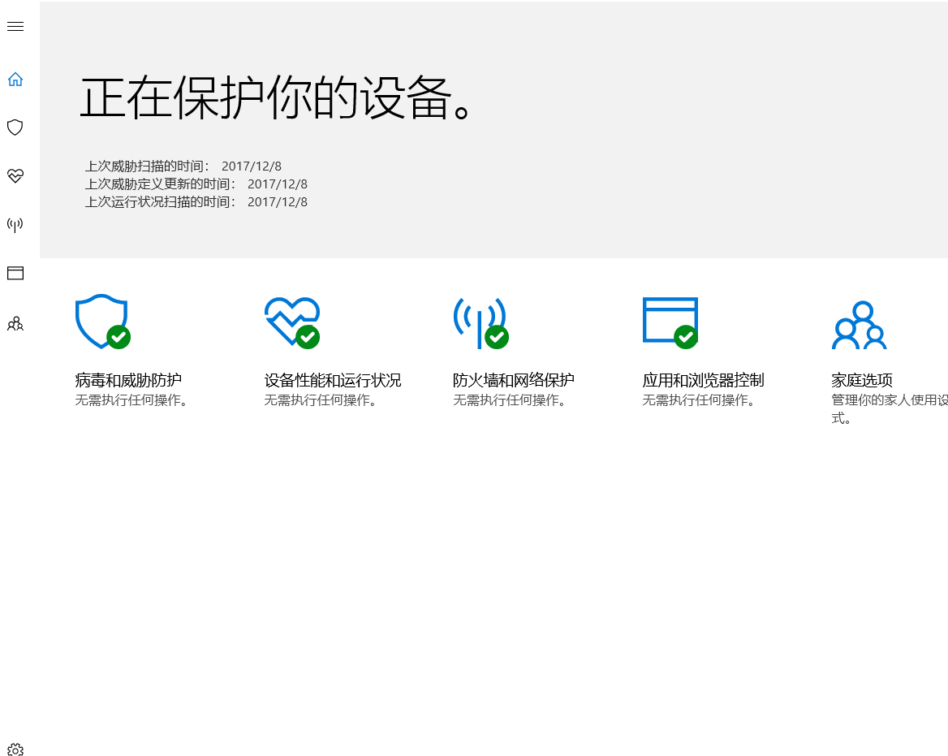
Task: Click the large heart health tile icon
Action: 292,322
